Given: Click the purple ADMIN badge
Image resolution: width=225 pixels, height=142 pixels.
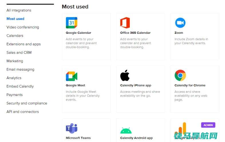Looking at the screenshot, I should (x=208, y=125).
